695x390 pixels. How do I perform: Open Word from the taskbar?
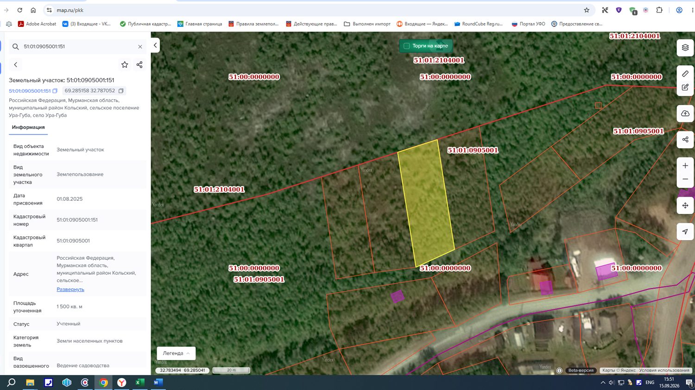[158, 383]
